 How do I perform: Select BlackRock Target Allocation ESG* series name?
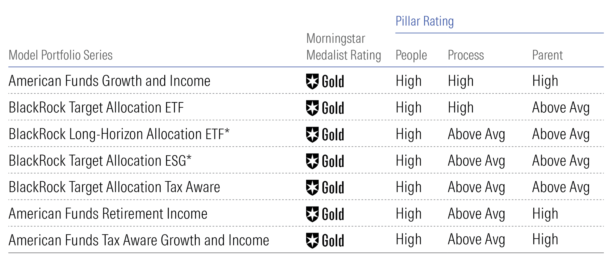[100, 161]
